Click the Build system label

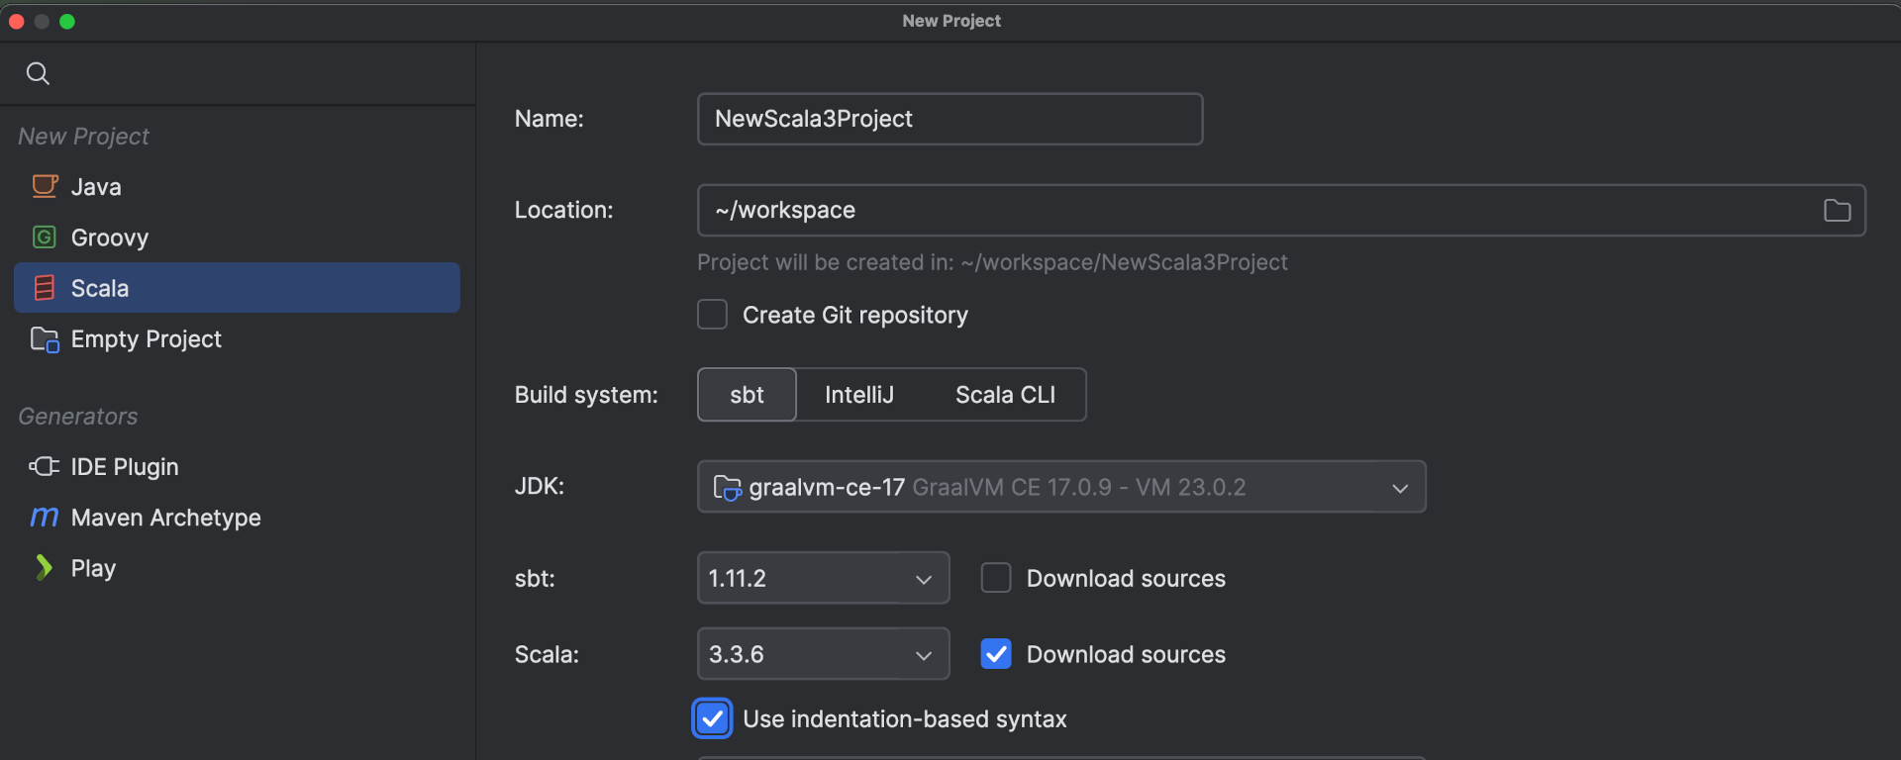[586, 395]
